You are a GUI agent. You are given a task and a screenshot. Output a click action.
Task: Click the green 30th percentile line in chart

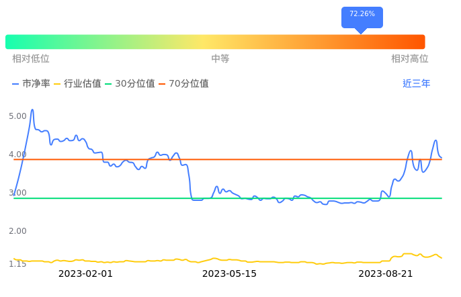[x=134, y=198]
